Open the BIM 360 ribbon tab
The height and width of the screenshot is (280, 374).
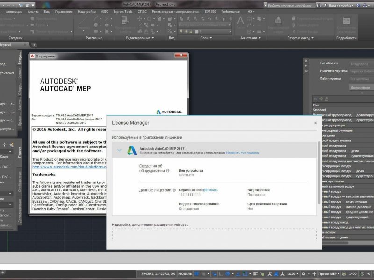pos(210,11)
